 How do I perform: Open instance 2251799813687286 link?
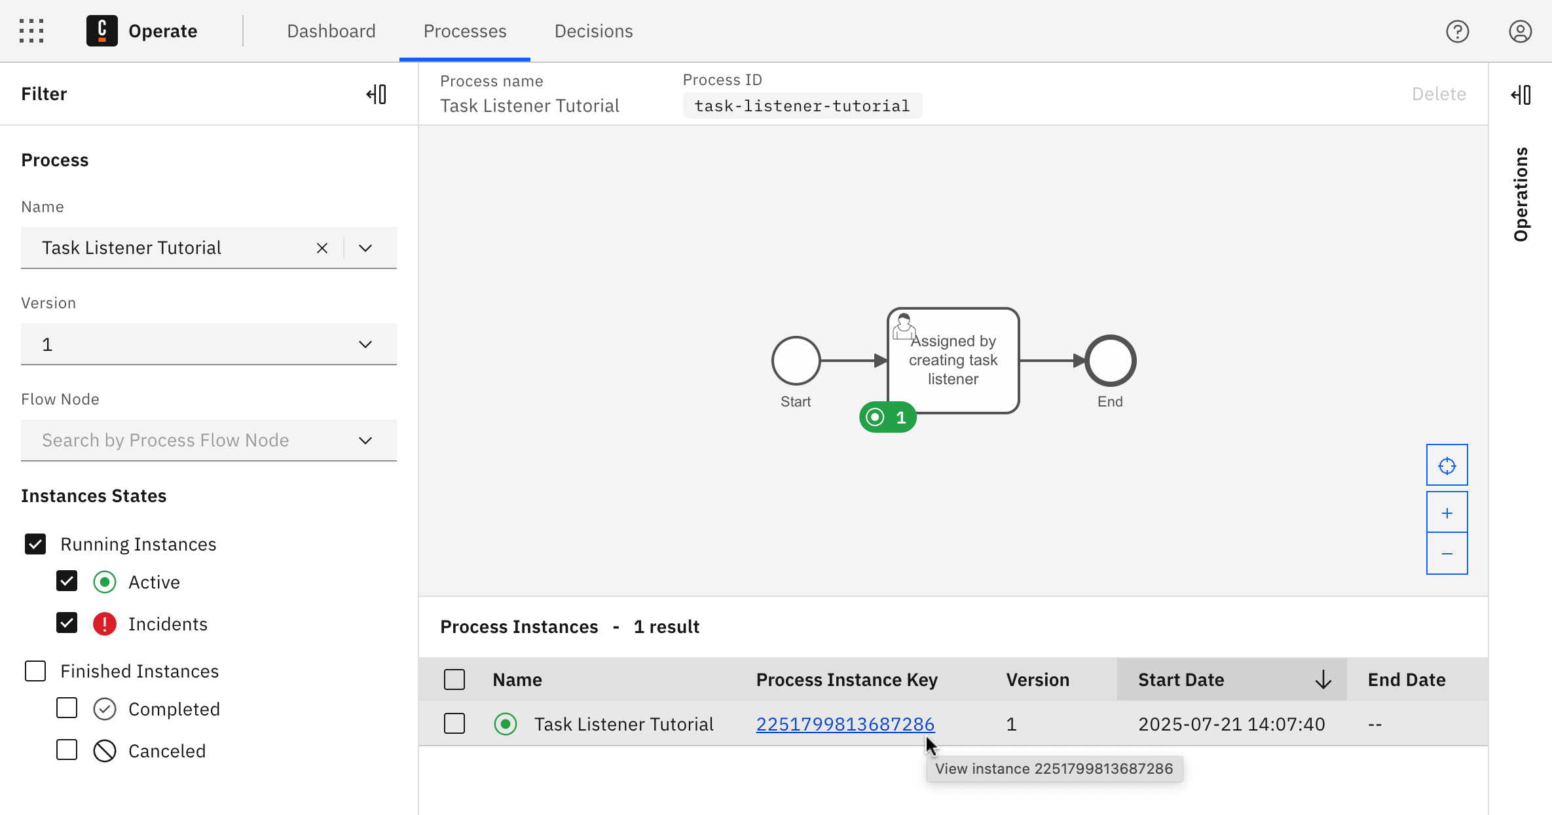[x=845, y=723]
